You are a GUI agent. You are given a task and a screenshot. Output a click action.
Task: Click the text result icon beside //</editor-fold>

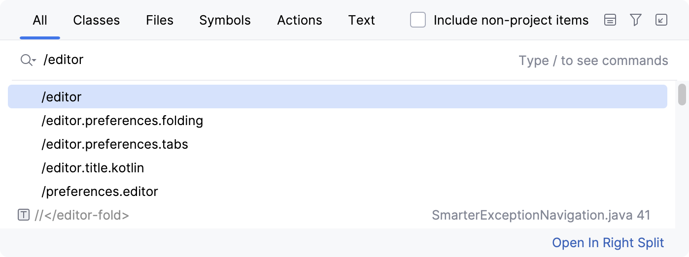pos(23,215)
